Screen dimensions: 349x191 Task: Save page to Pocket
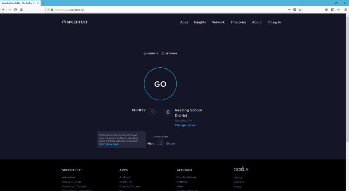(295, 10)
